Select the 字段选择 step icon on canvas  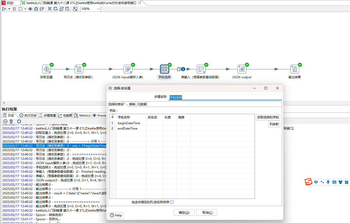click(165, 69)
